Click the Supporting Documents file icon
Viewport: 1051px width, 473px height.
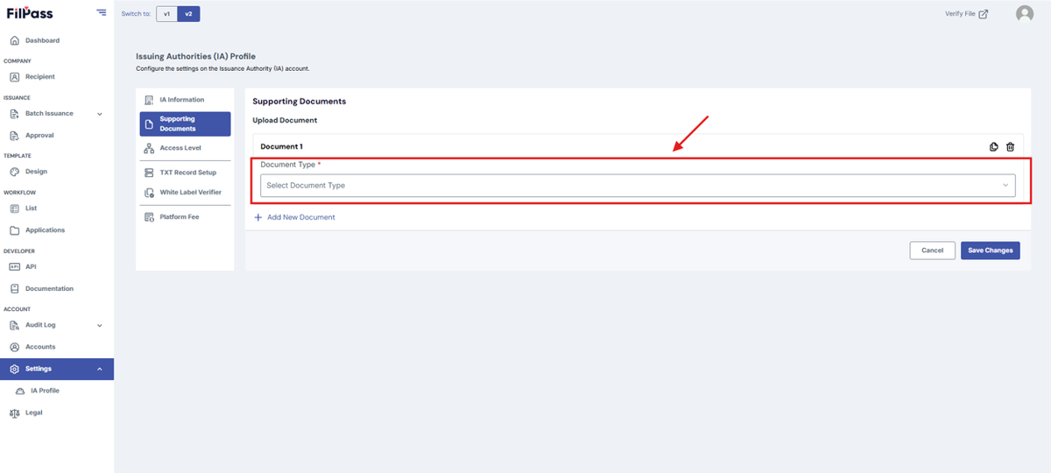point(149,124)
